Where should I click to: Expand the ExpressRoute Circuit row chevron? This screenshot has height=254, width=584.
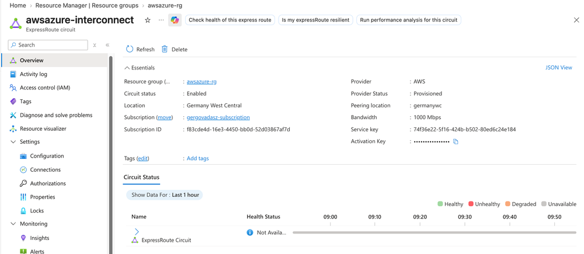[136, 232]
